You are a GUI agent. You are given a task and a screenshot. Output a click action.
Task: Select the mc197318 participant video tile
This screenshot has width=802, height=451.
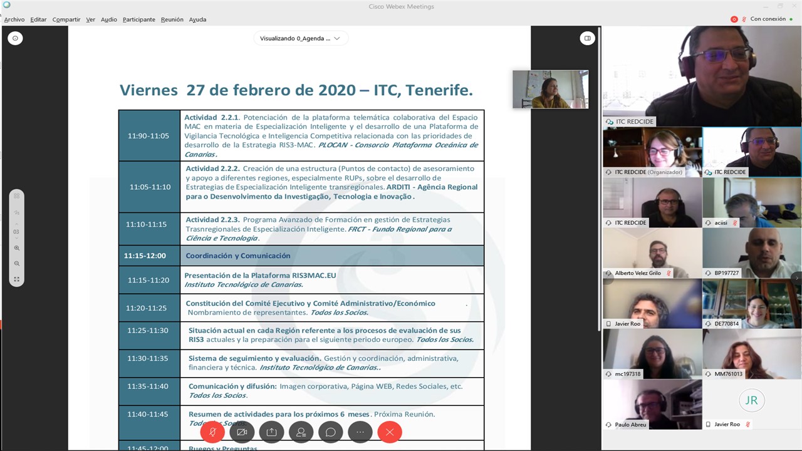point(652,354)
